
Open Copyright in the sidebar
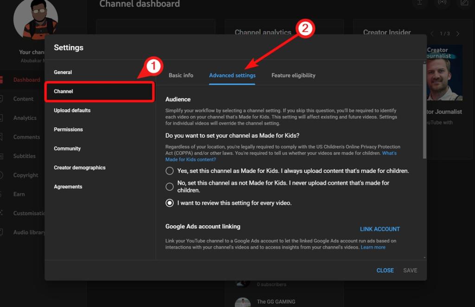coord(26,175)
